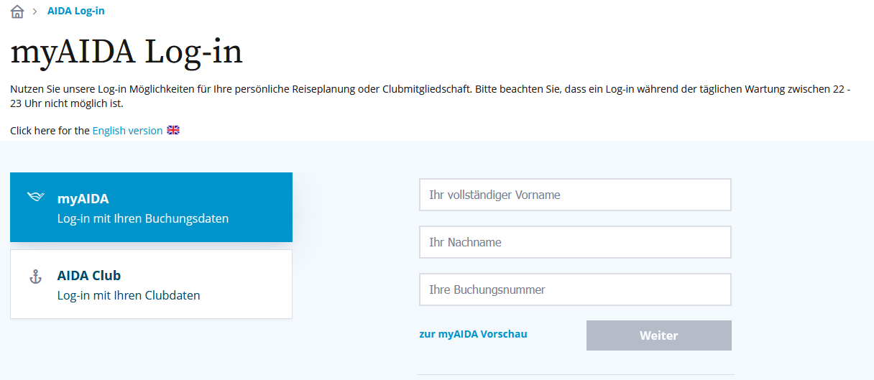Select the myAIDA log-in tab
Image resolution: width=874 pixels, height=380 pixels.
click(x=151, y=207)
